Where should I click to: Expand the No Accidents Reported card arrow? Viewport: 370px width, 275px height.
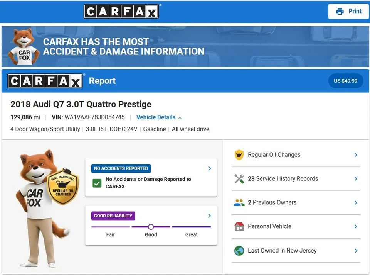pos(210,168)
